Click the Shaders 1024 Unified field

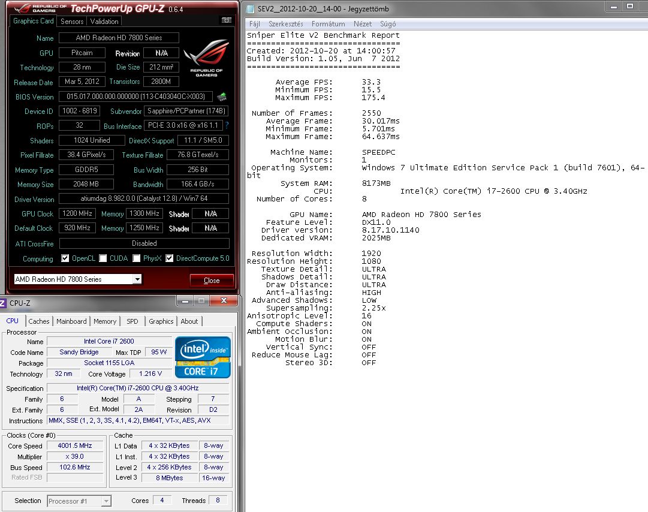tap(92, 140)
